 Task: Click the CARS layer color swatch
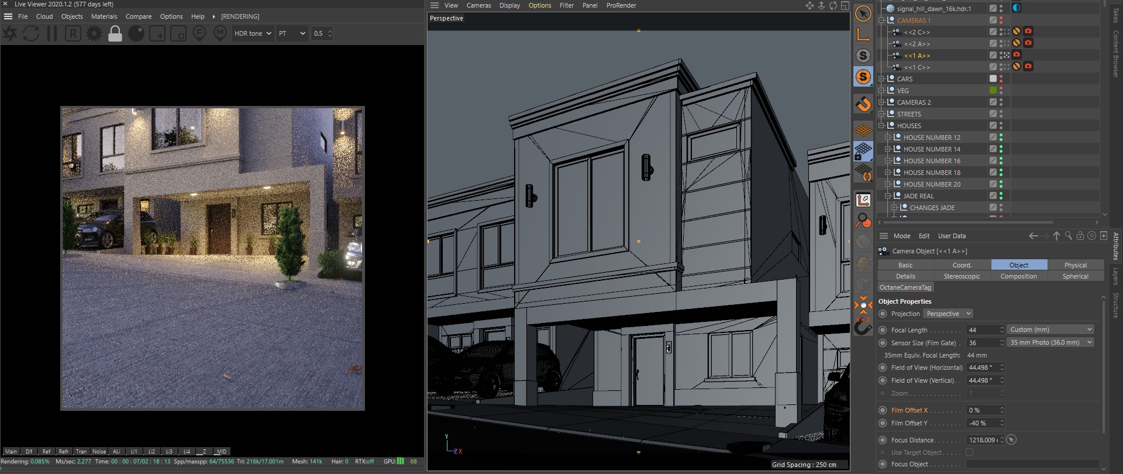[993, 78]
